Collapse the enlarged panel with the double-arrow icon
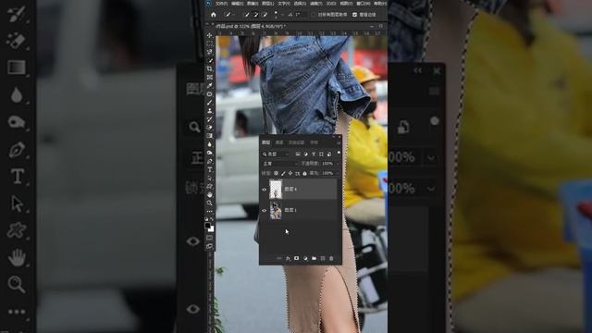Viewport: 592px width, 333px height. [417, 70]
